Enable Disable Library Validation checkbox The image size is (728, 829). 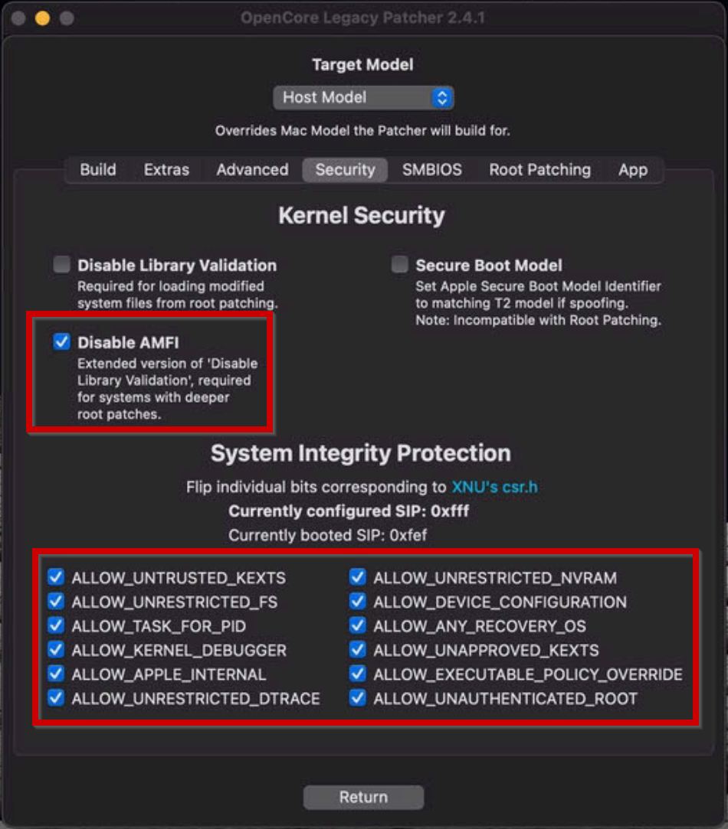click(62, 265)
